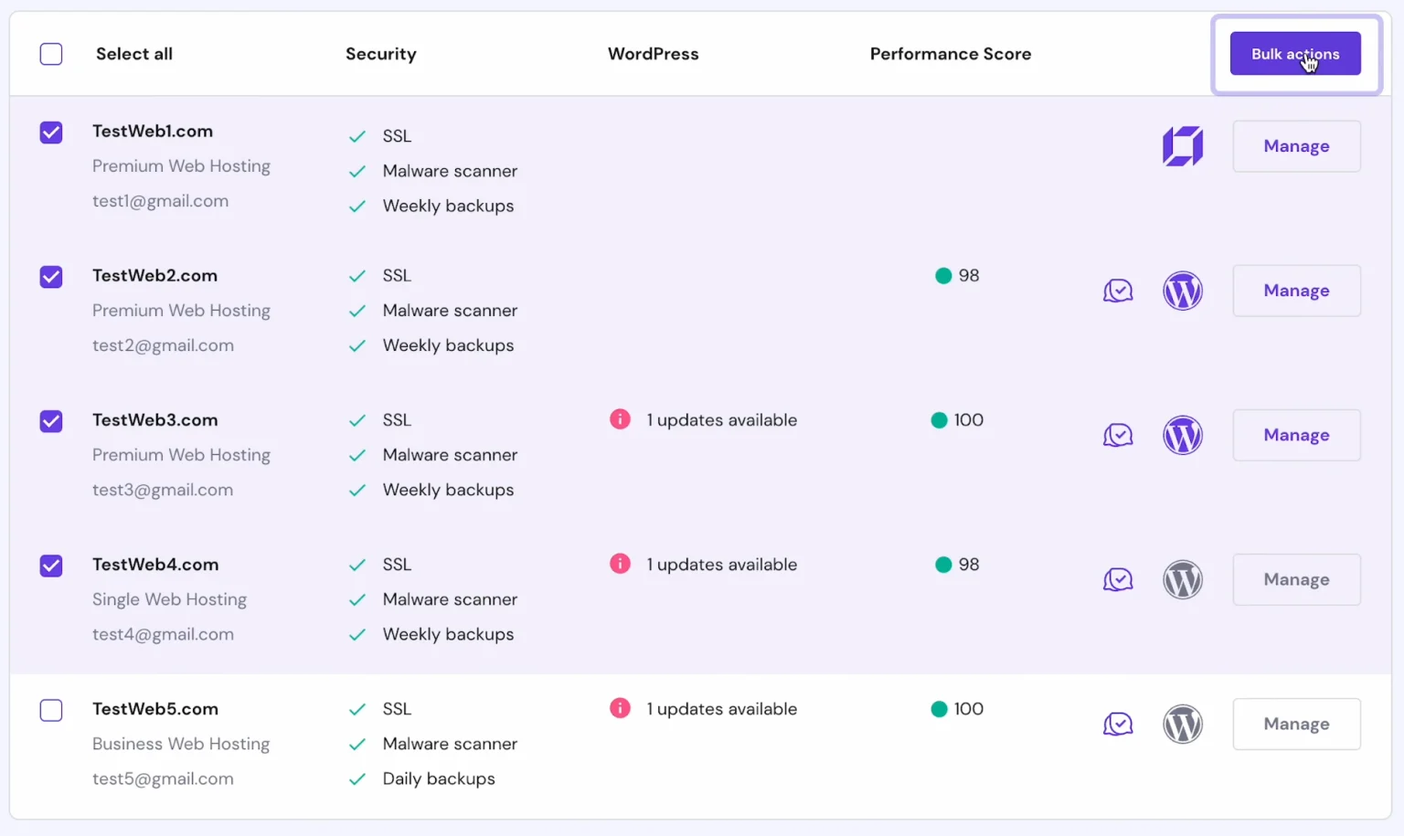Click the WordPress icon for TestWeb2.com
This screenshot has height=836, width=1404.
pos(1182,291)
